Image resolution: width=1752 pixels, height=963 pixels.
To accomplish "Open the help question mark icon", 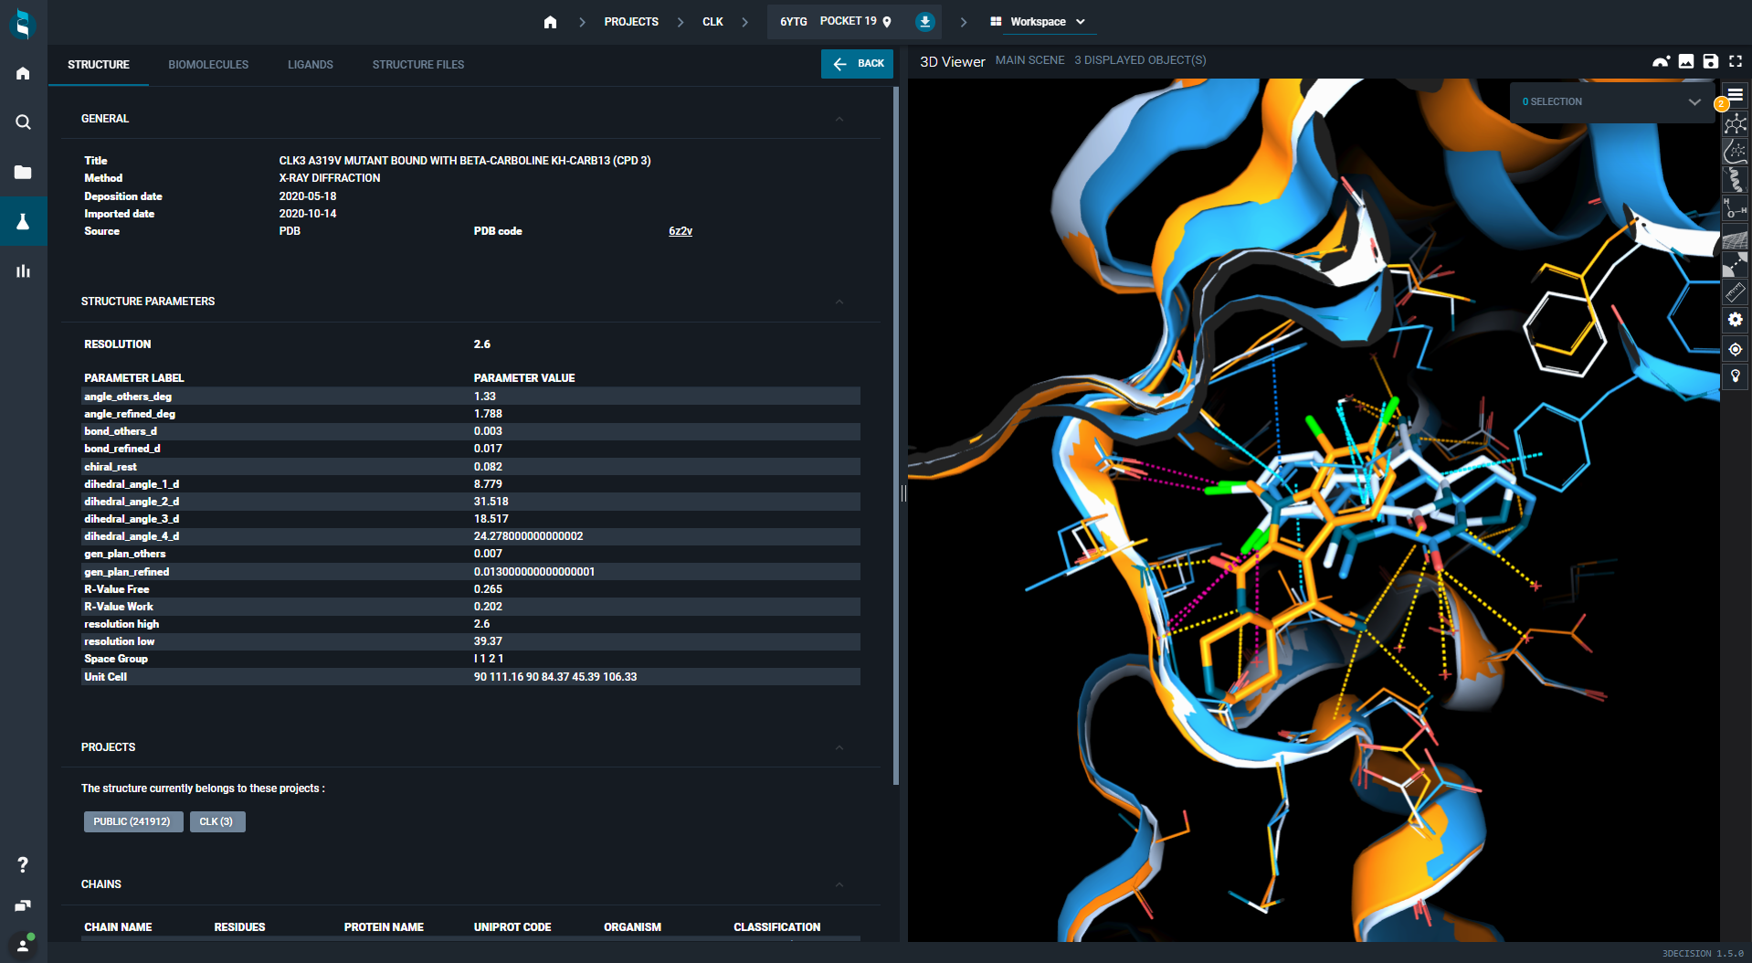I will click(23, 864).
